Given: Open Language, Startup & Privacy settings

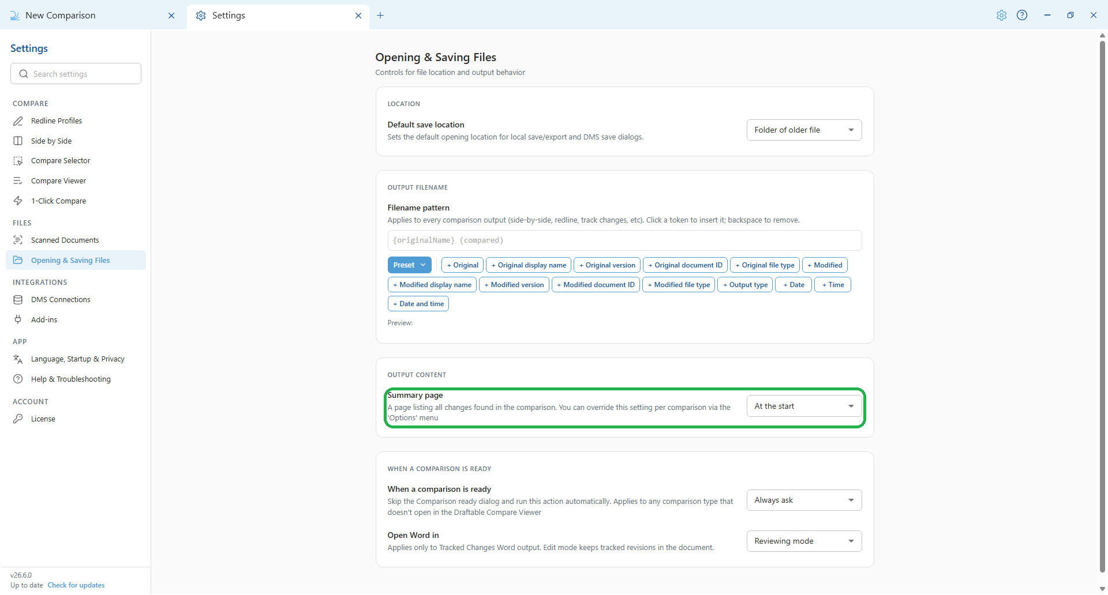Looking at the screenshot, I should click(76, 359).
